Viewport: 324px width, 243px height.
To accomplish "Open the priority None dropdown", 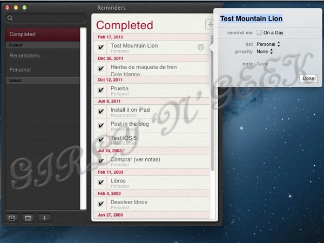I will [265, 51].
